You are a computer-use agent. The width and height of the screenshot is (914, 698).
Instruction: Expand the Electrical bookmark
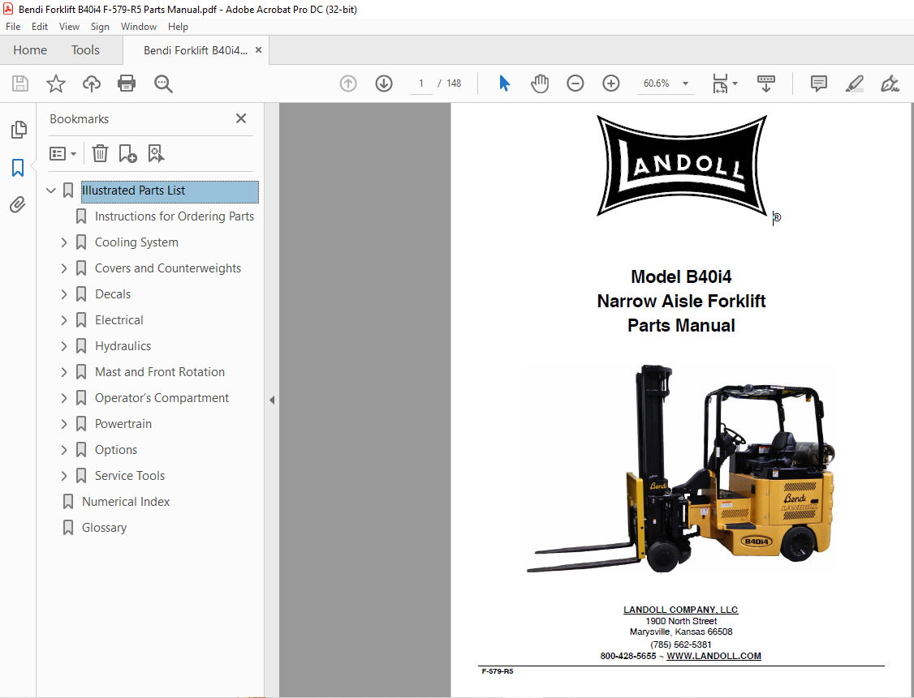point(63,320)
